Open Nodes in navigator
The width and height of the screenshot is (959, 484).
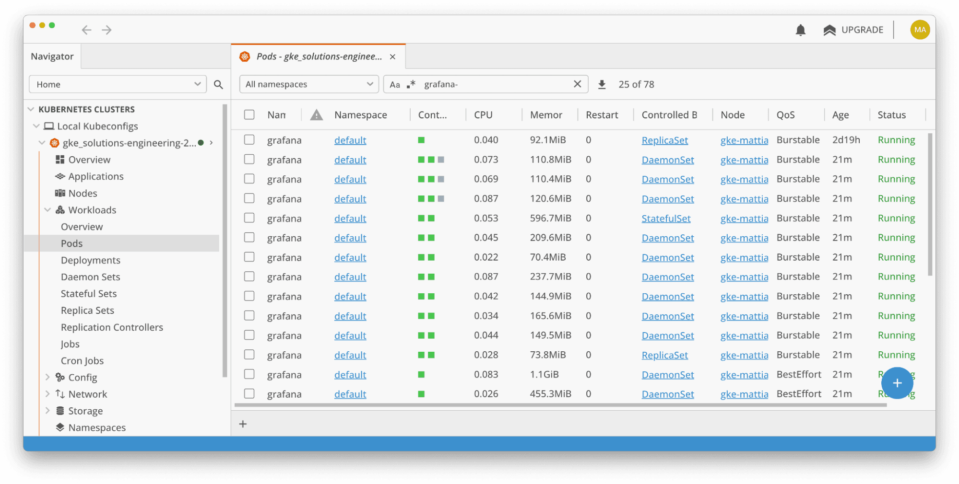pos(83,193)
